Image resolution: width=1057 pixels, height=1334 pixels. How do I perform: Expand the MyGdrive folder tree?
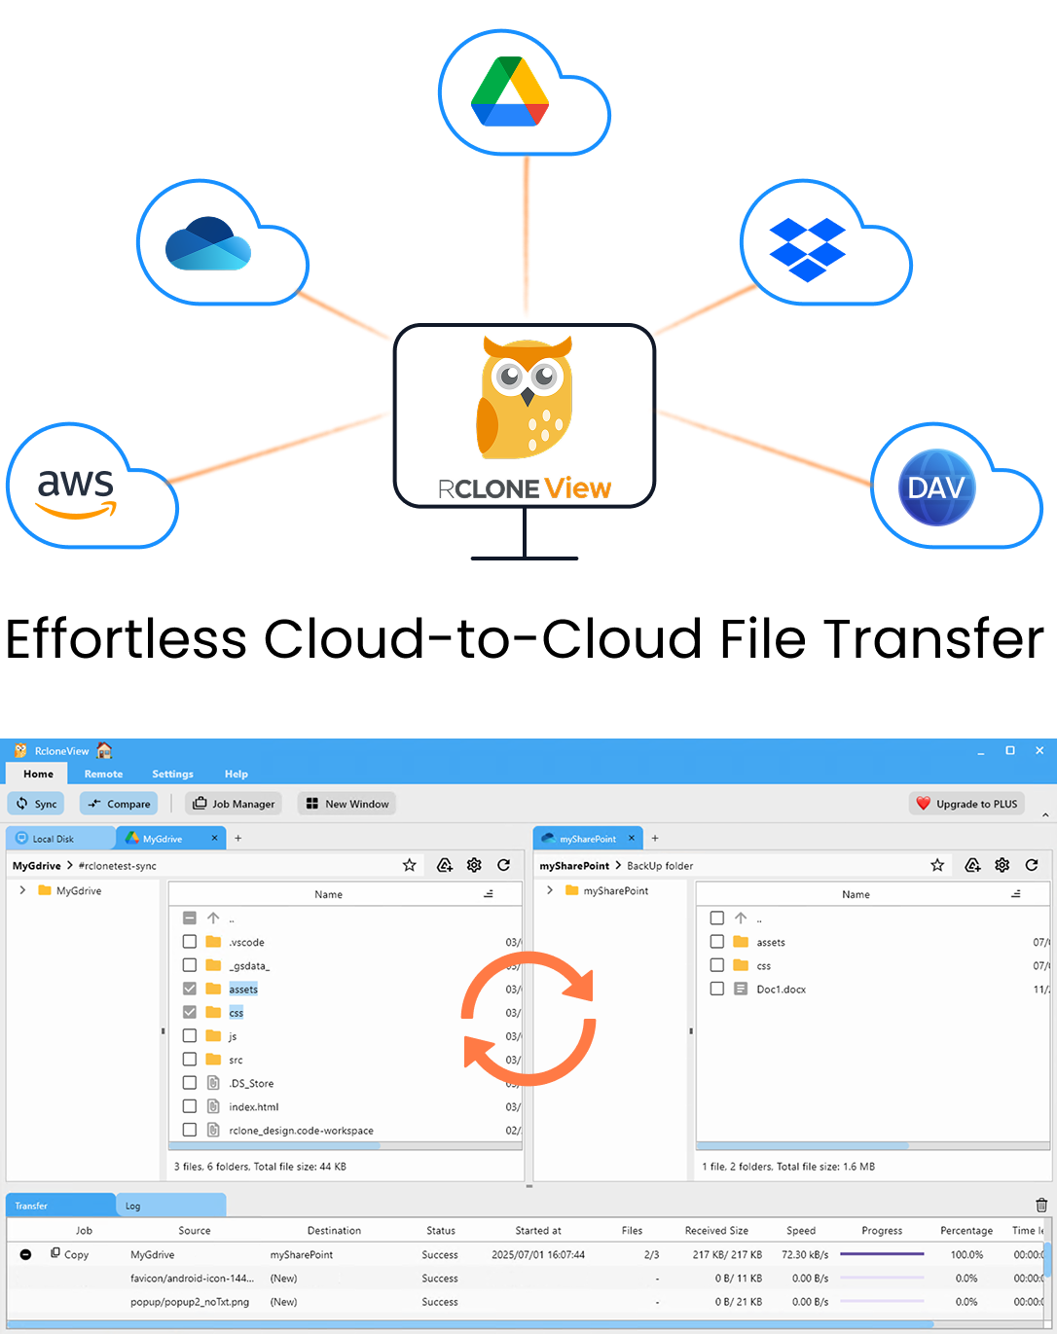tap(21, 890)
